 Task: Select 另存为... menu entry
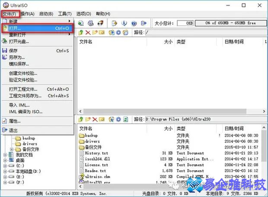(17, 57)
